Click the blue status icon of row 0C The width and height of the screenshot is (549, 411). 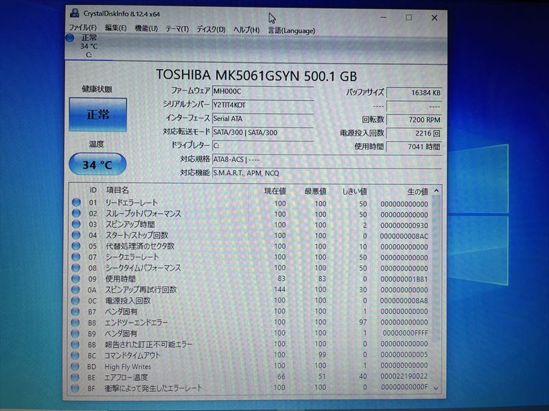point(75,300)
